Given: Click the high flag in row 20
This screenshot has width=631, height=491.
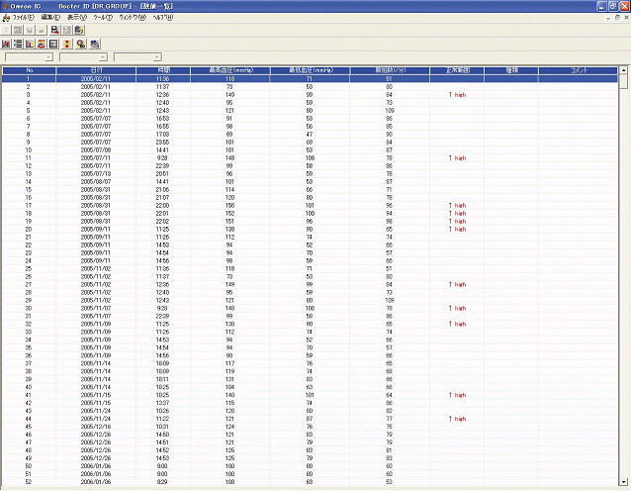Looking at the screenshot, I should coord(457,230).
